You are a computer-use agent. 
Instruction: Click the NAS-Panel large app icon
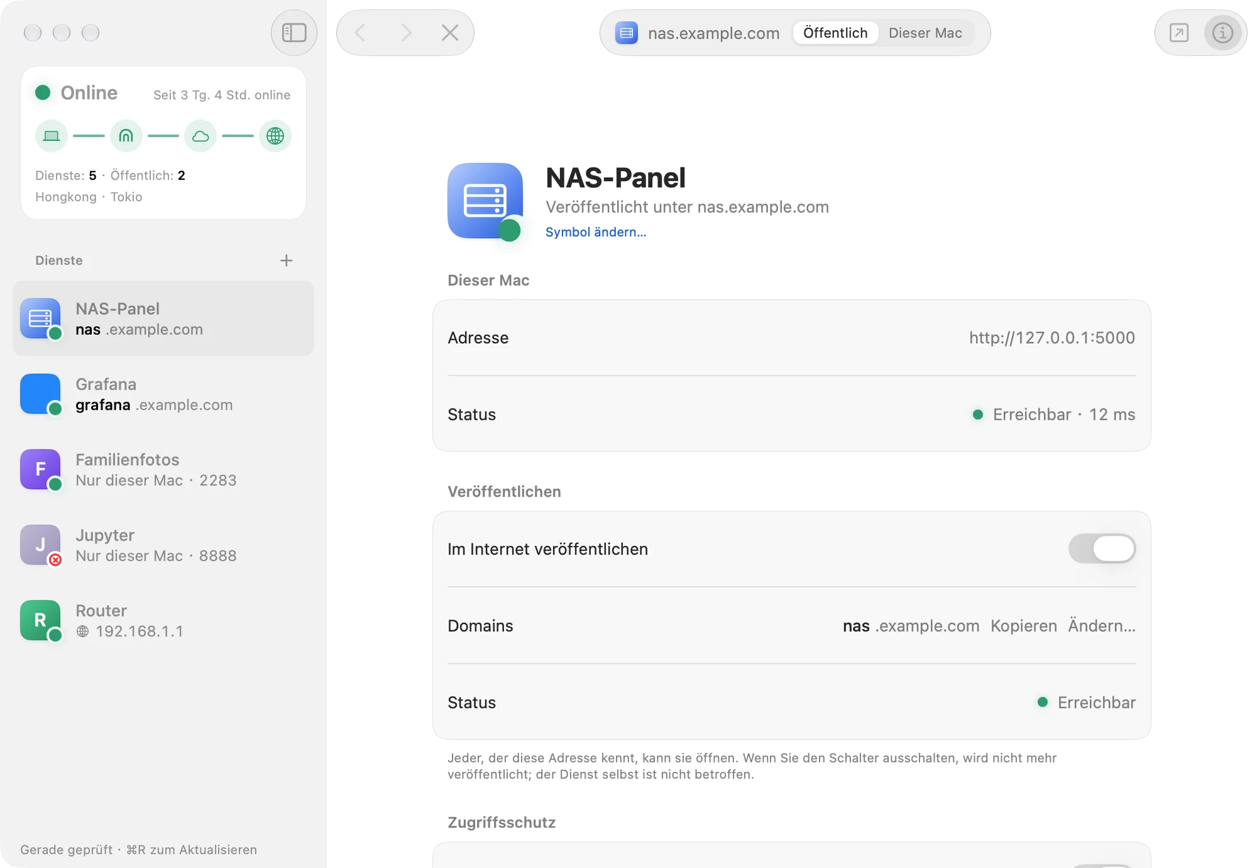point(485,201)
